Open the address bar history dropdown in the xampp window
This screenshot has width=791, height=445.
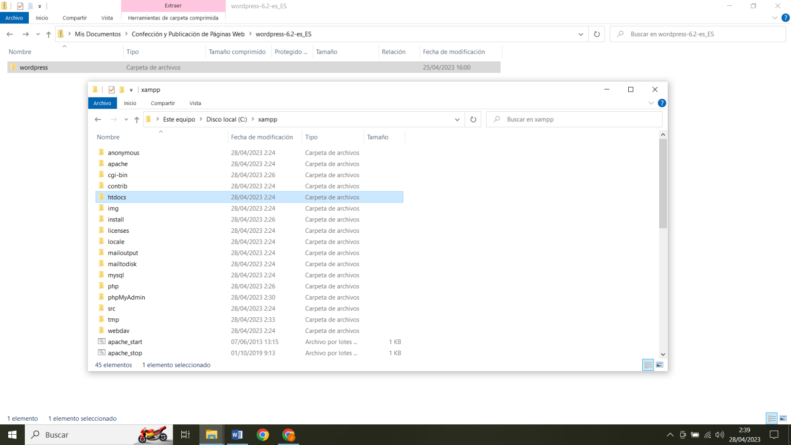457,119
